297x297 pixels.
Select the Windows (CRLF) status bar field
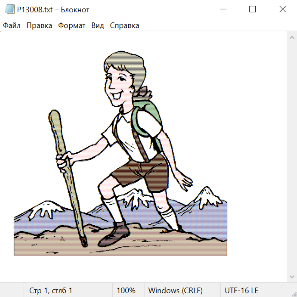coord(175,291)
